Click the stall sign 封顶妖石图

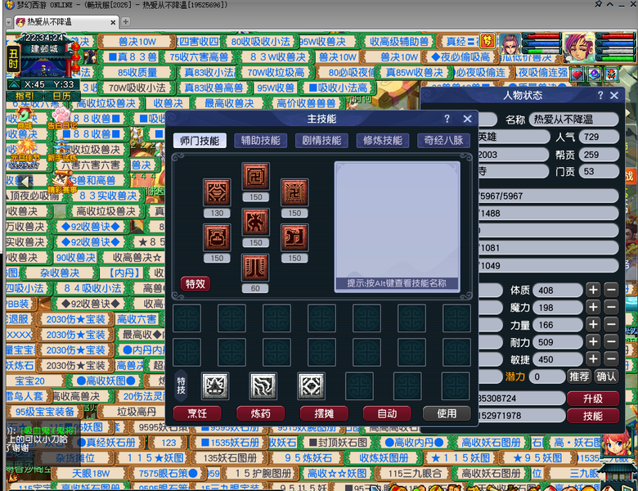(338, 443)
